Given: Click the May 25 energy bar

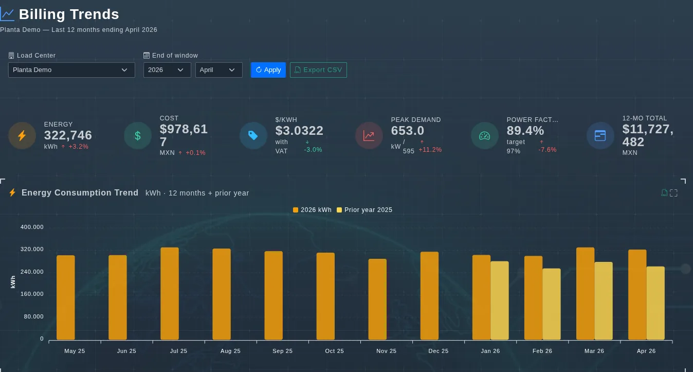Looking at the screenshot, I should pyautogui.click(x=66, y=297).
